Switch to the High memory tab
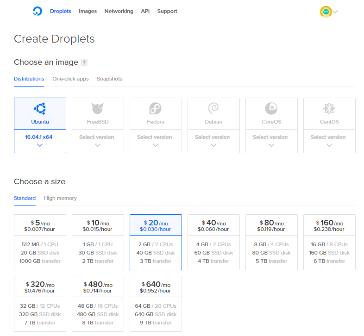The height and width of the screenshot is (336, 364). coord(60,198)
